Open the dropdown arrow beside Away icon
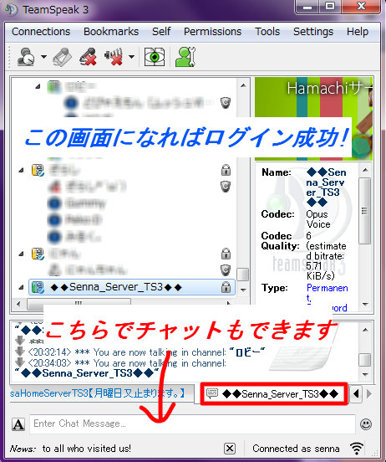Image resolution: width=386 pixels, height=462 pixels. pyautogui.click(x=43, y=57)
